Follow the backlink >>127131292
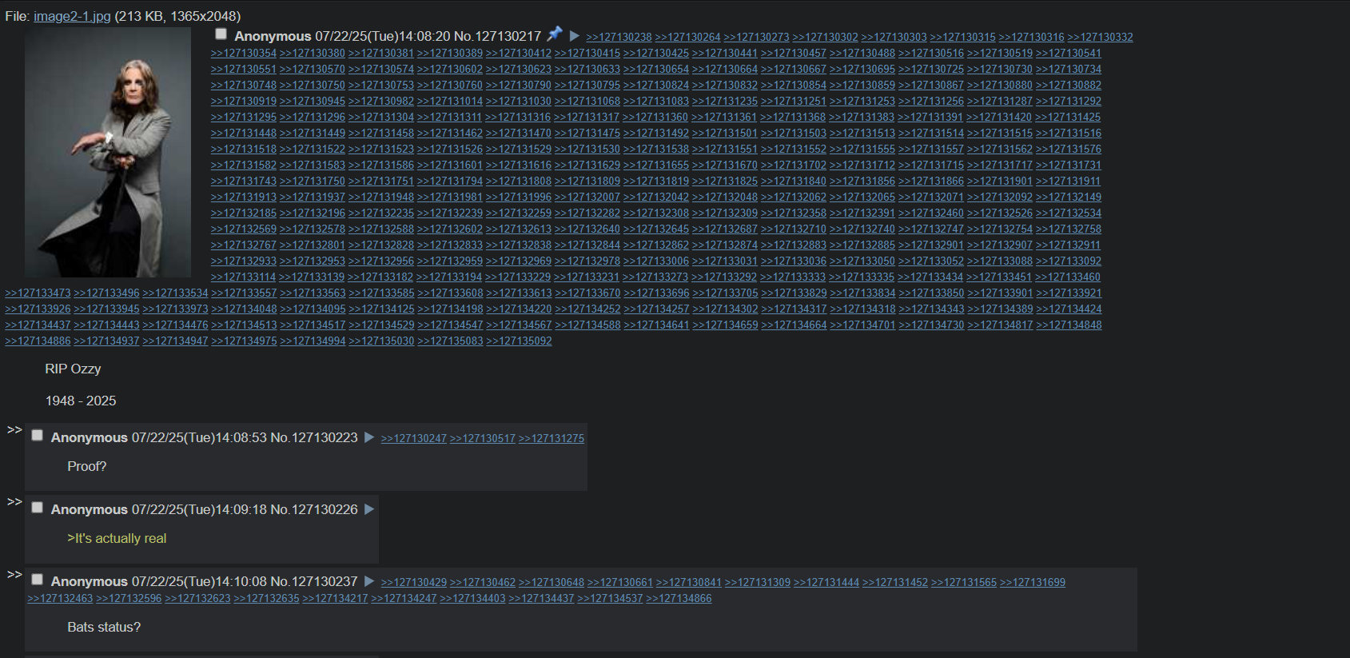 (1069, 102)
